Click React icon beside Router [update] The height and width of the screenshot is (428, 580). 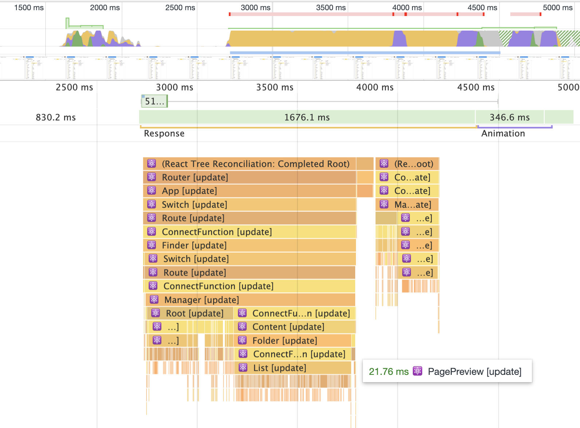152,177
